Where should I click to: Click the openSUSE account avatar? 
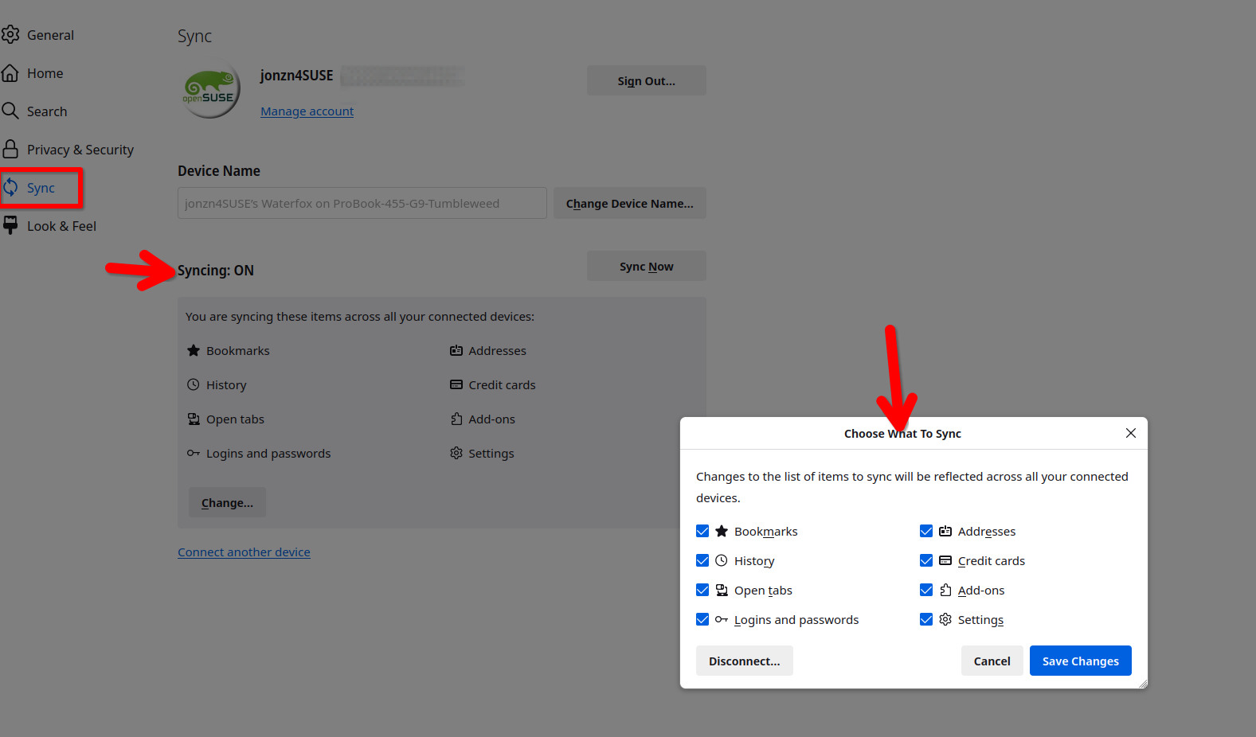pyautogui.click(x=210, y=90)
